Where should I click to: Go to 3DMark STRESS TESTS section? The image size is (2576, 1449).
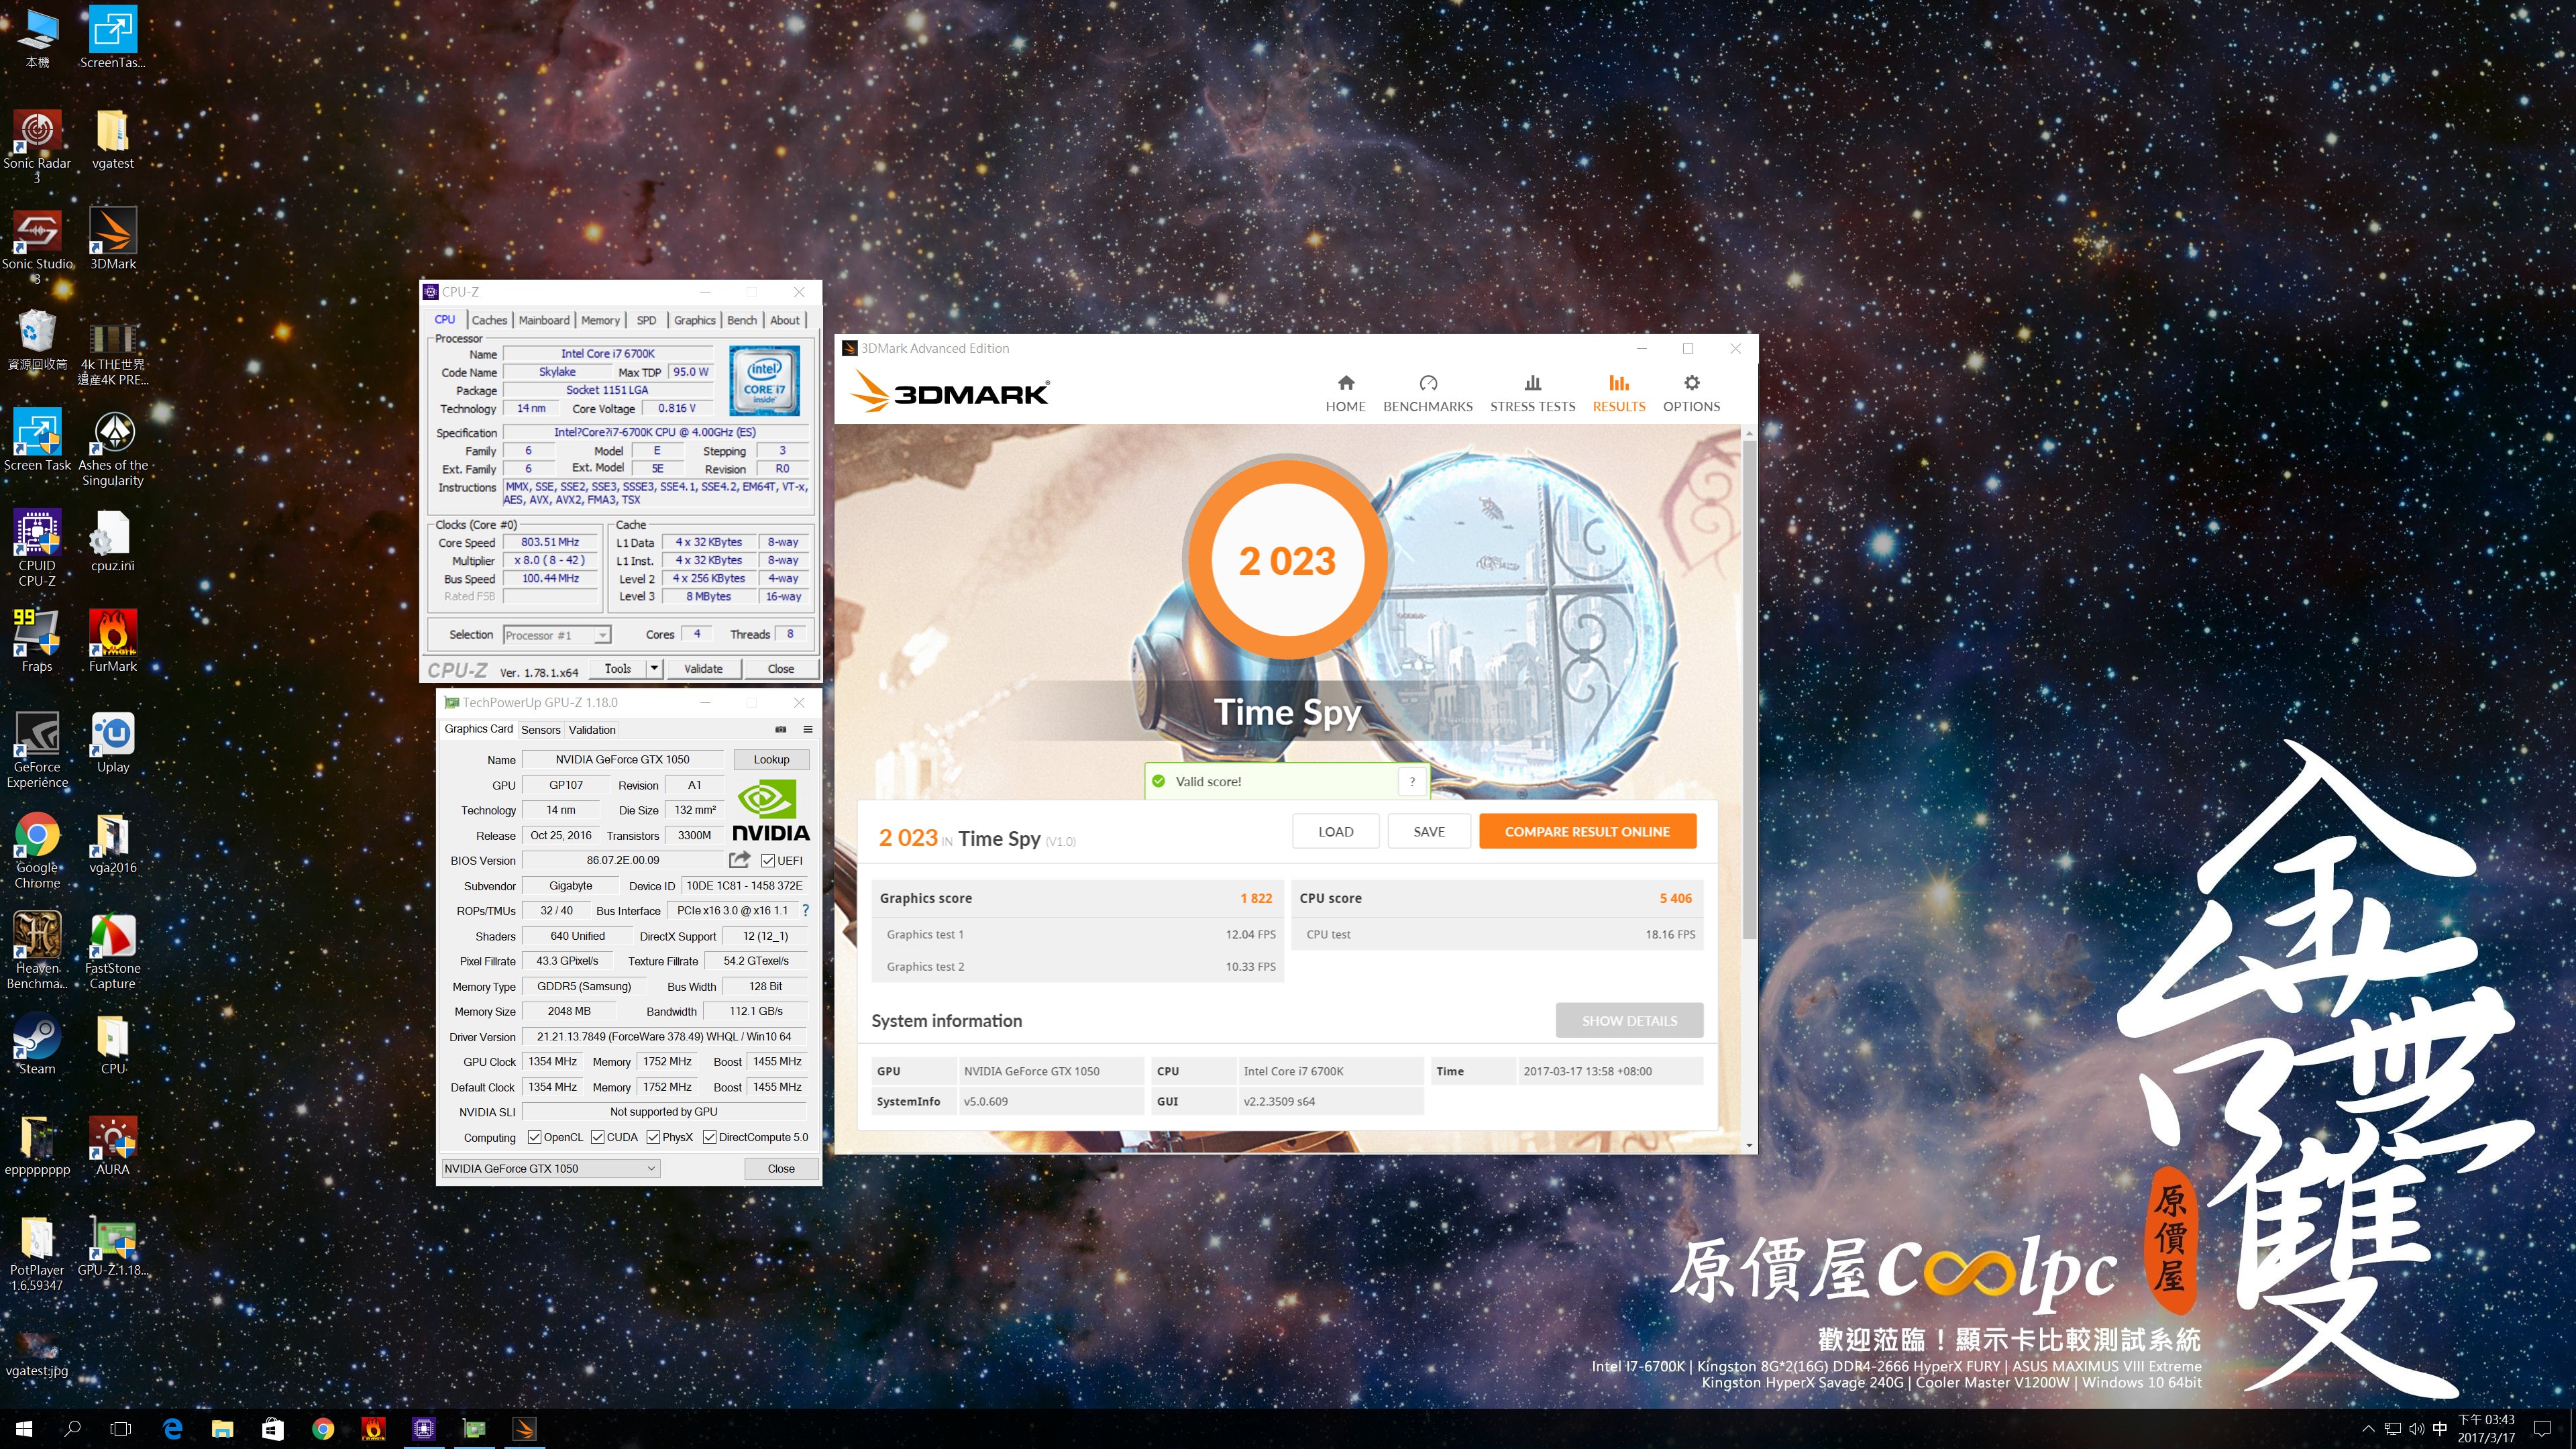[x=1532, y=394]
